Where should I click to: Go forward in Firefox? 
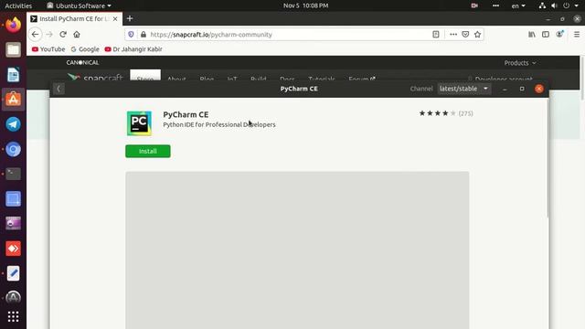(x=49, y=35)
